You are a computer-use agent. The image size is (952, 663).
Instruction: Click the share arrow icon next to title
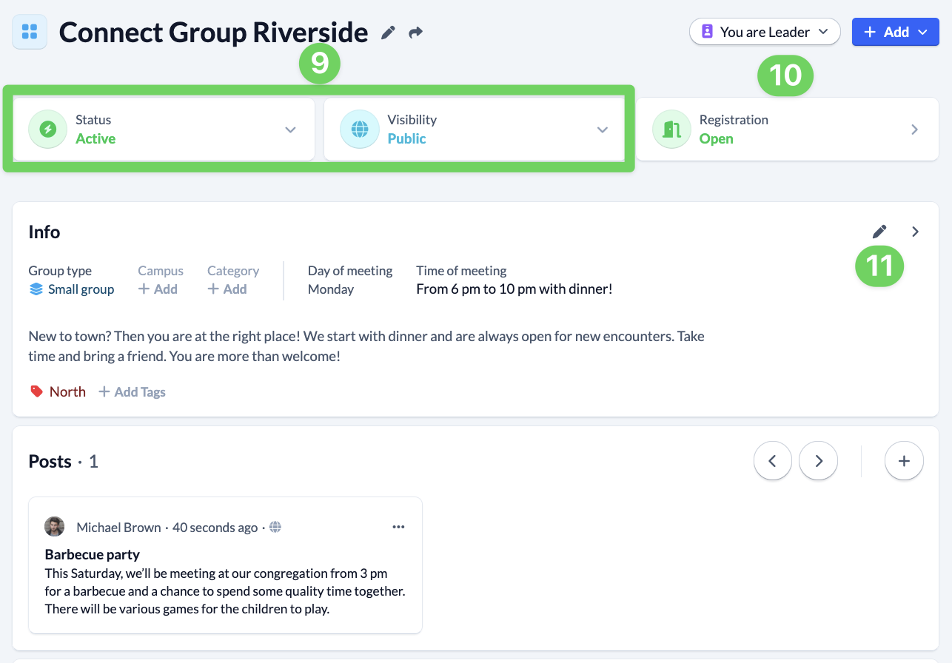pos(416,33)
